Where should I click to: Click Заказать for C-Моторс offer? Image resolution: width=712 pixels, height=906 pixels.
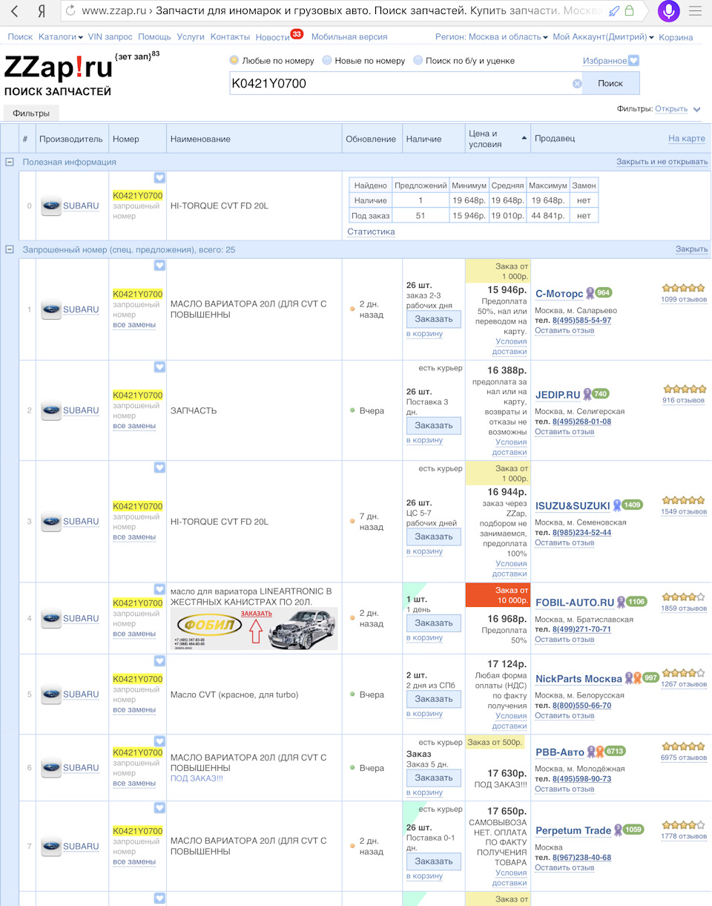[x=434, y=319]
